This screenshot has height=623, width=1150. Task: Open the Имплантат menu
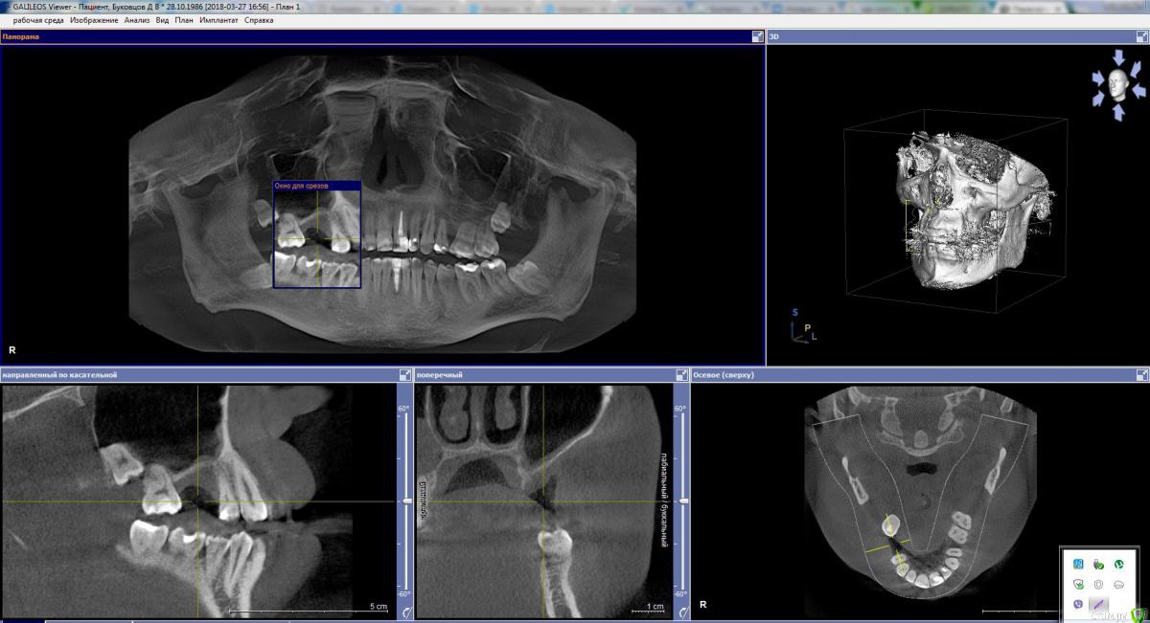coord(218,20)
